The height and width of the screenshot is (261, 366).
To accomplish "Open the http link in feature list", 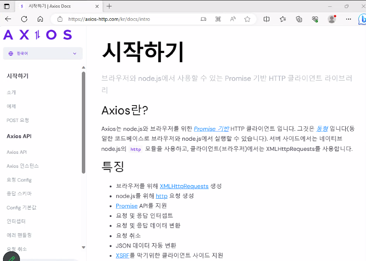I will tap(162, 196).
